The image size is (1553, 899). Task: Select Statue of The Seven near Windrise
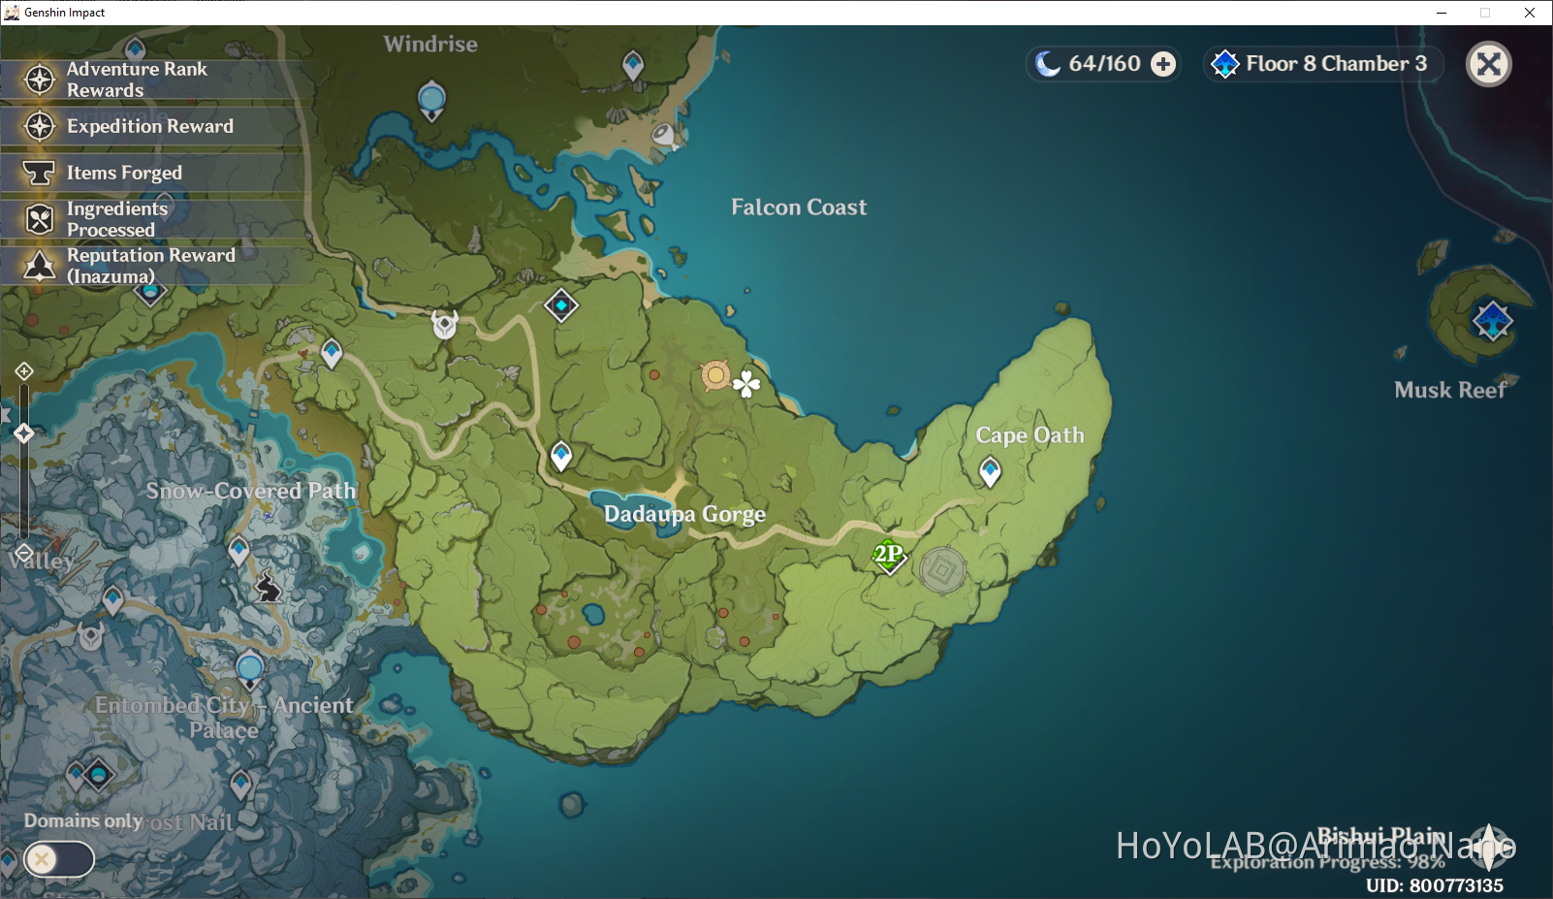(x=431, y=101)
